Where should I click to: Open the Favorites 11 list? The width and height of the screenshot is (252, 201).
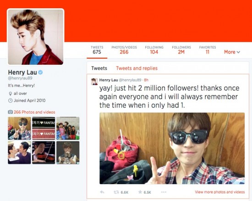[x=208, y=50]
